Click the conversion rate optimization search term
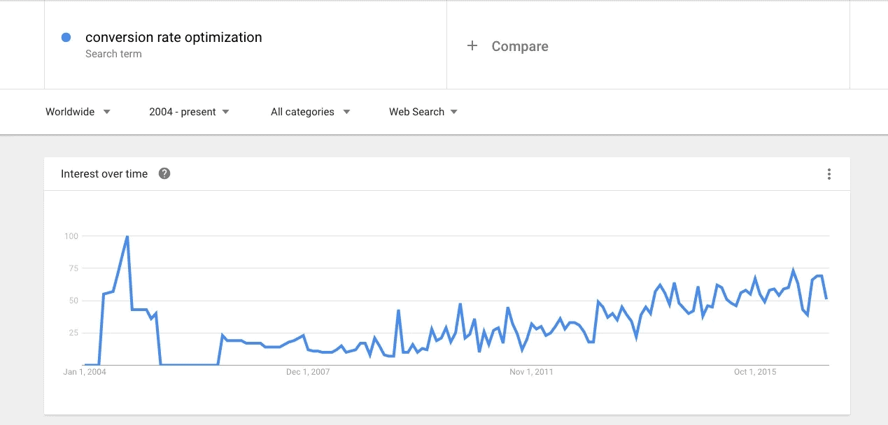Image resolution: width=888 pixels, height=425 pixels. pos(173,37)
